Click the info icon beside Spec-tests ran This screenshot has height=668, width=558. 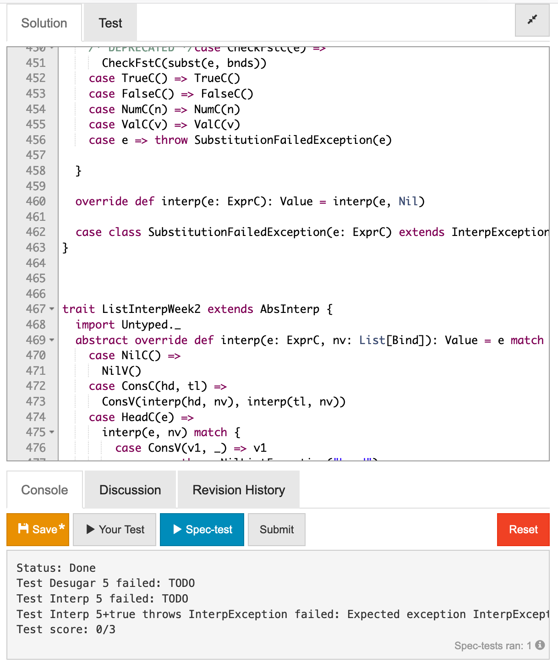point(540,645)
